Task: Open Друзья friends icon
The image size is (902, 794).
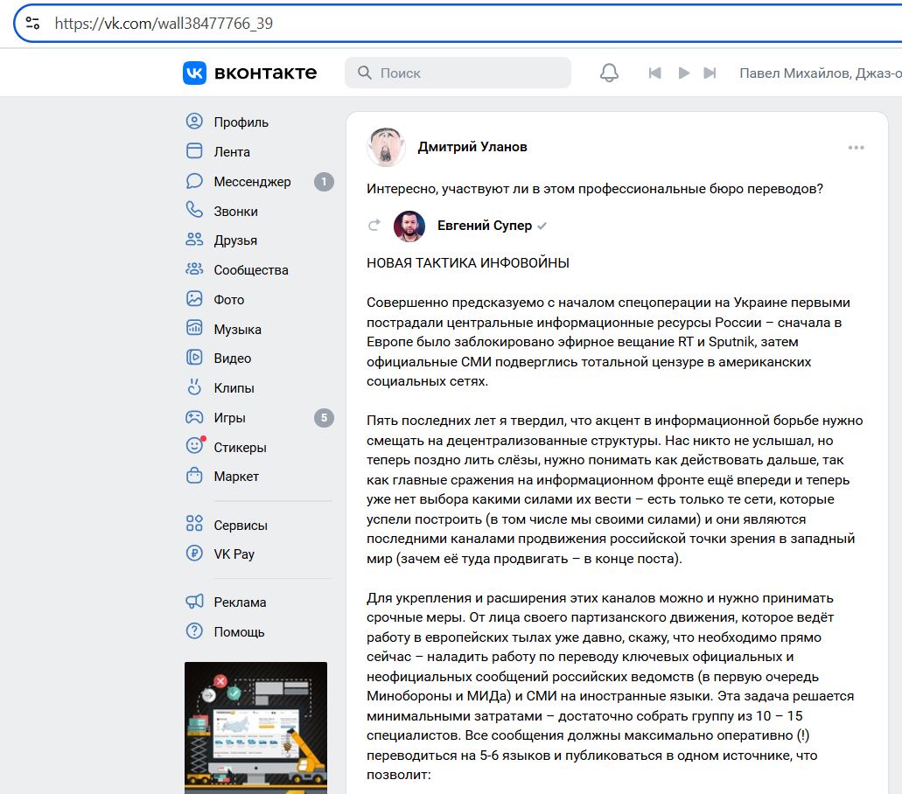Action: click(x=194, y=240)
